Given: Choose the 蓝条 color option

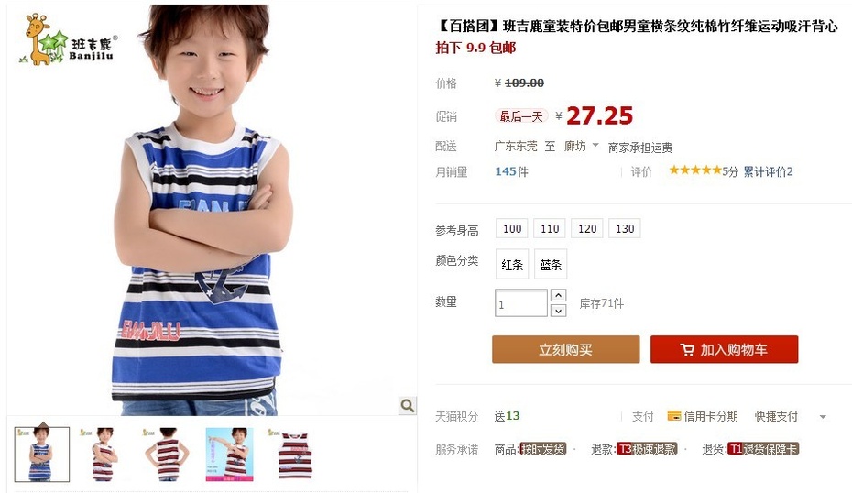Looking at the screenshot, I should pos(551,264).
